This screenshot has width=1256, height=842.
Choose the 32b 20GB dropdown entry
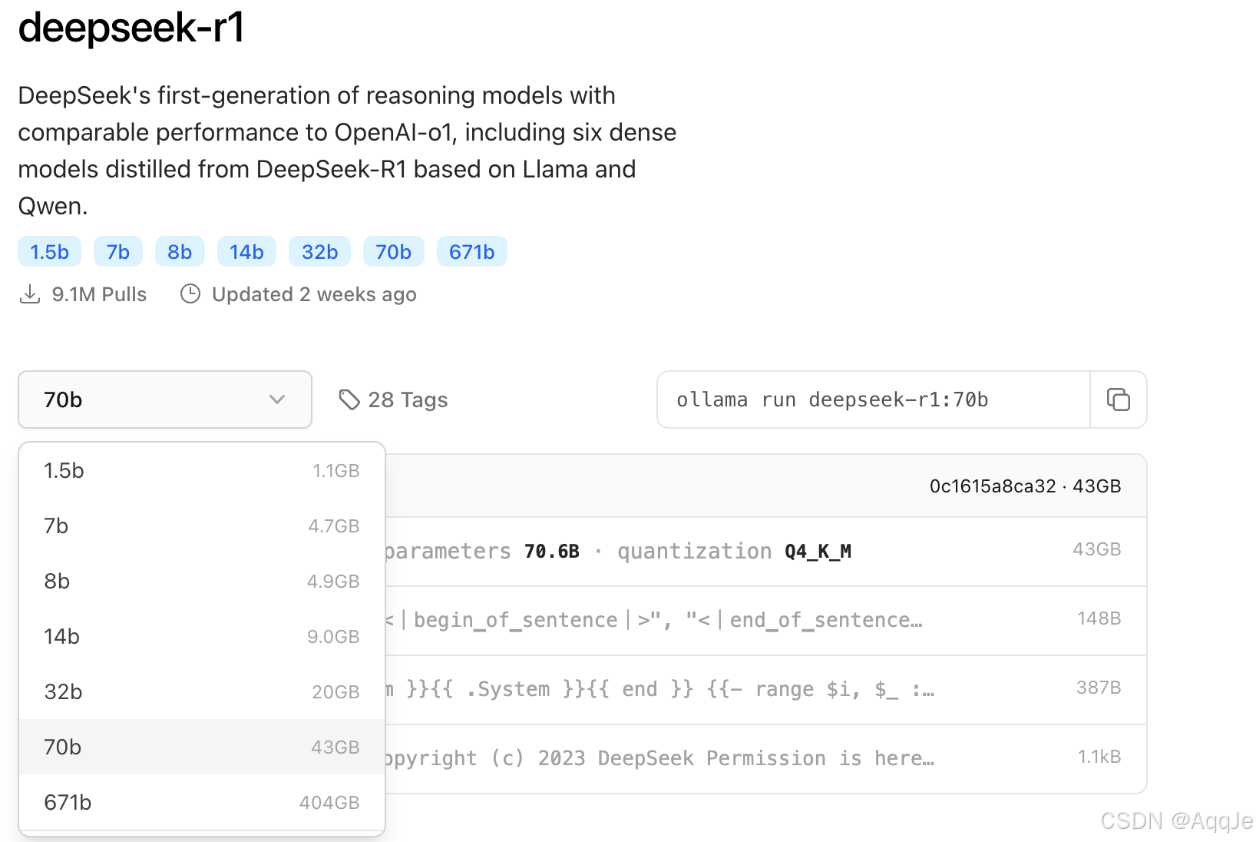tap(202, 691)
